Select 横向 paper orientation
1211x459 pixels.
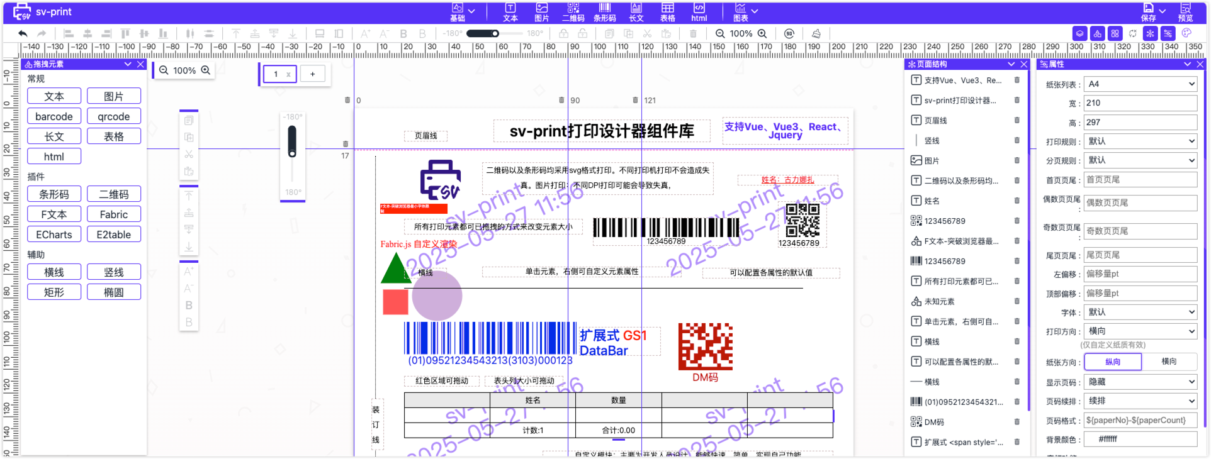pos(1169,362)
